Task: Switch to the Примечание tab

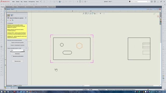Action: tap(9, 7)
